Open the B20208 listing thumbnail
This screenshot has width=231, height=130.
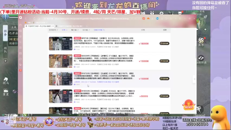(61, 61)
